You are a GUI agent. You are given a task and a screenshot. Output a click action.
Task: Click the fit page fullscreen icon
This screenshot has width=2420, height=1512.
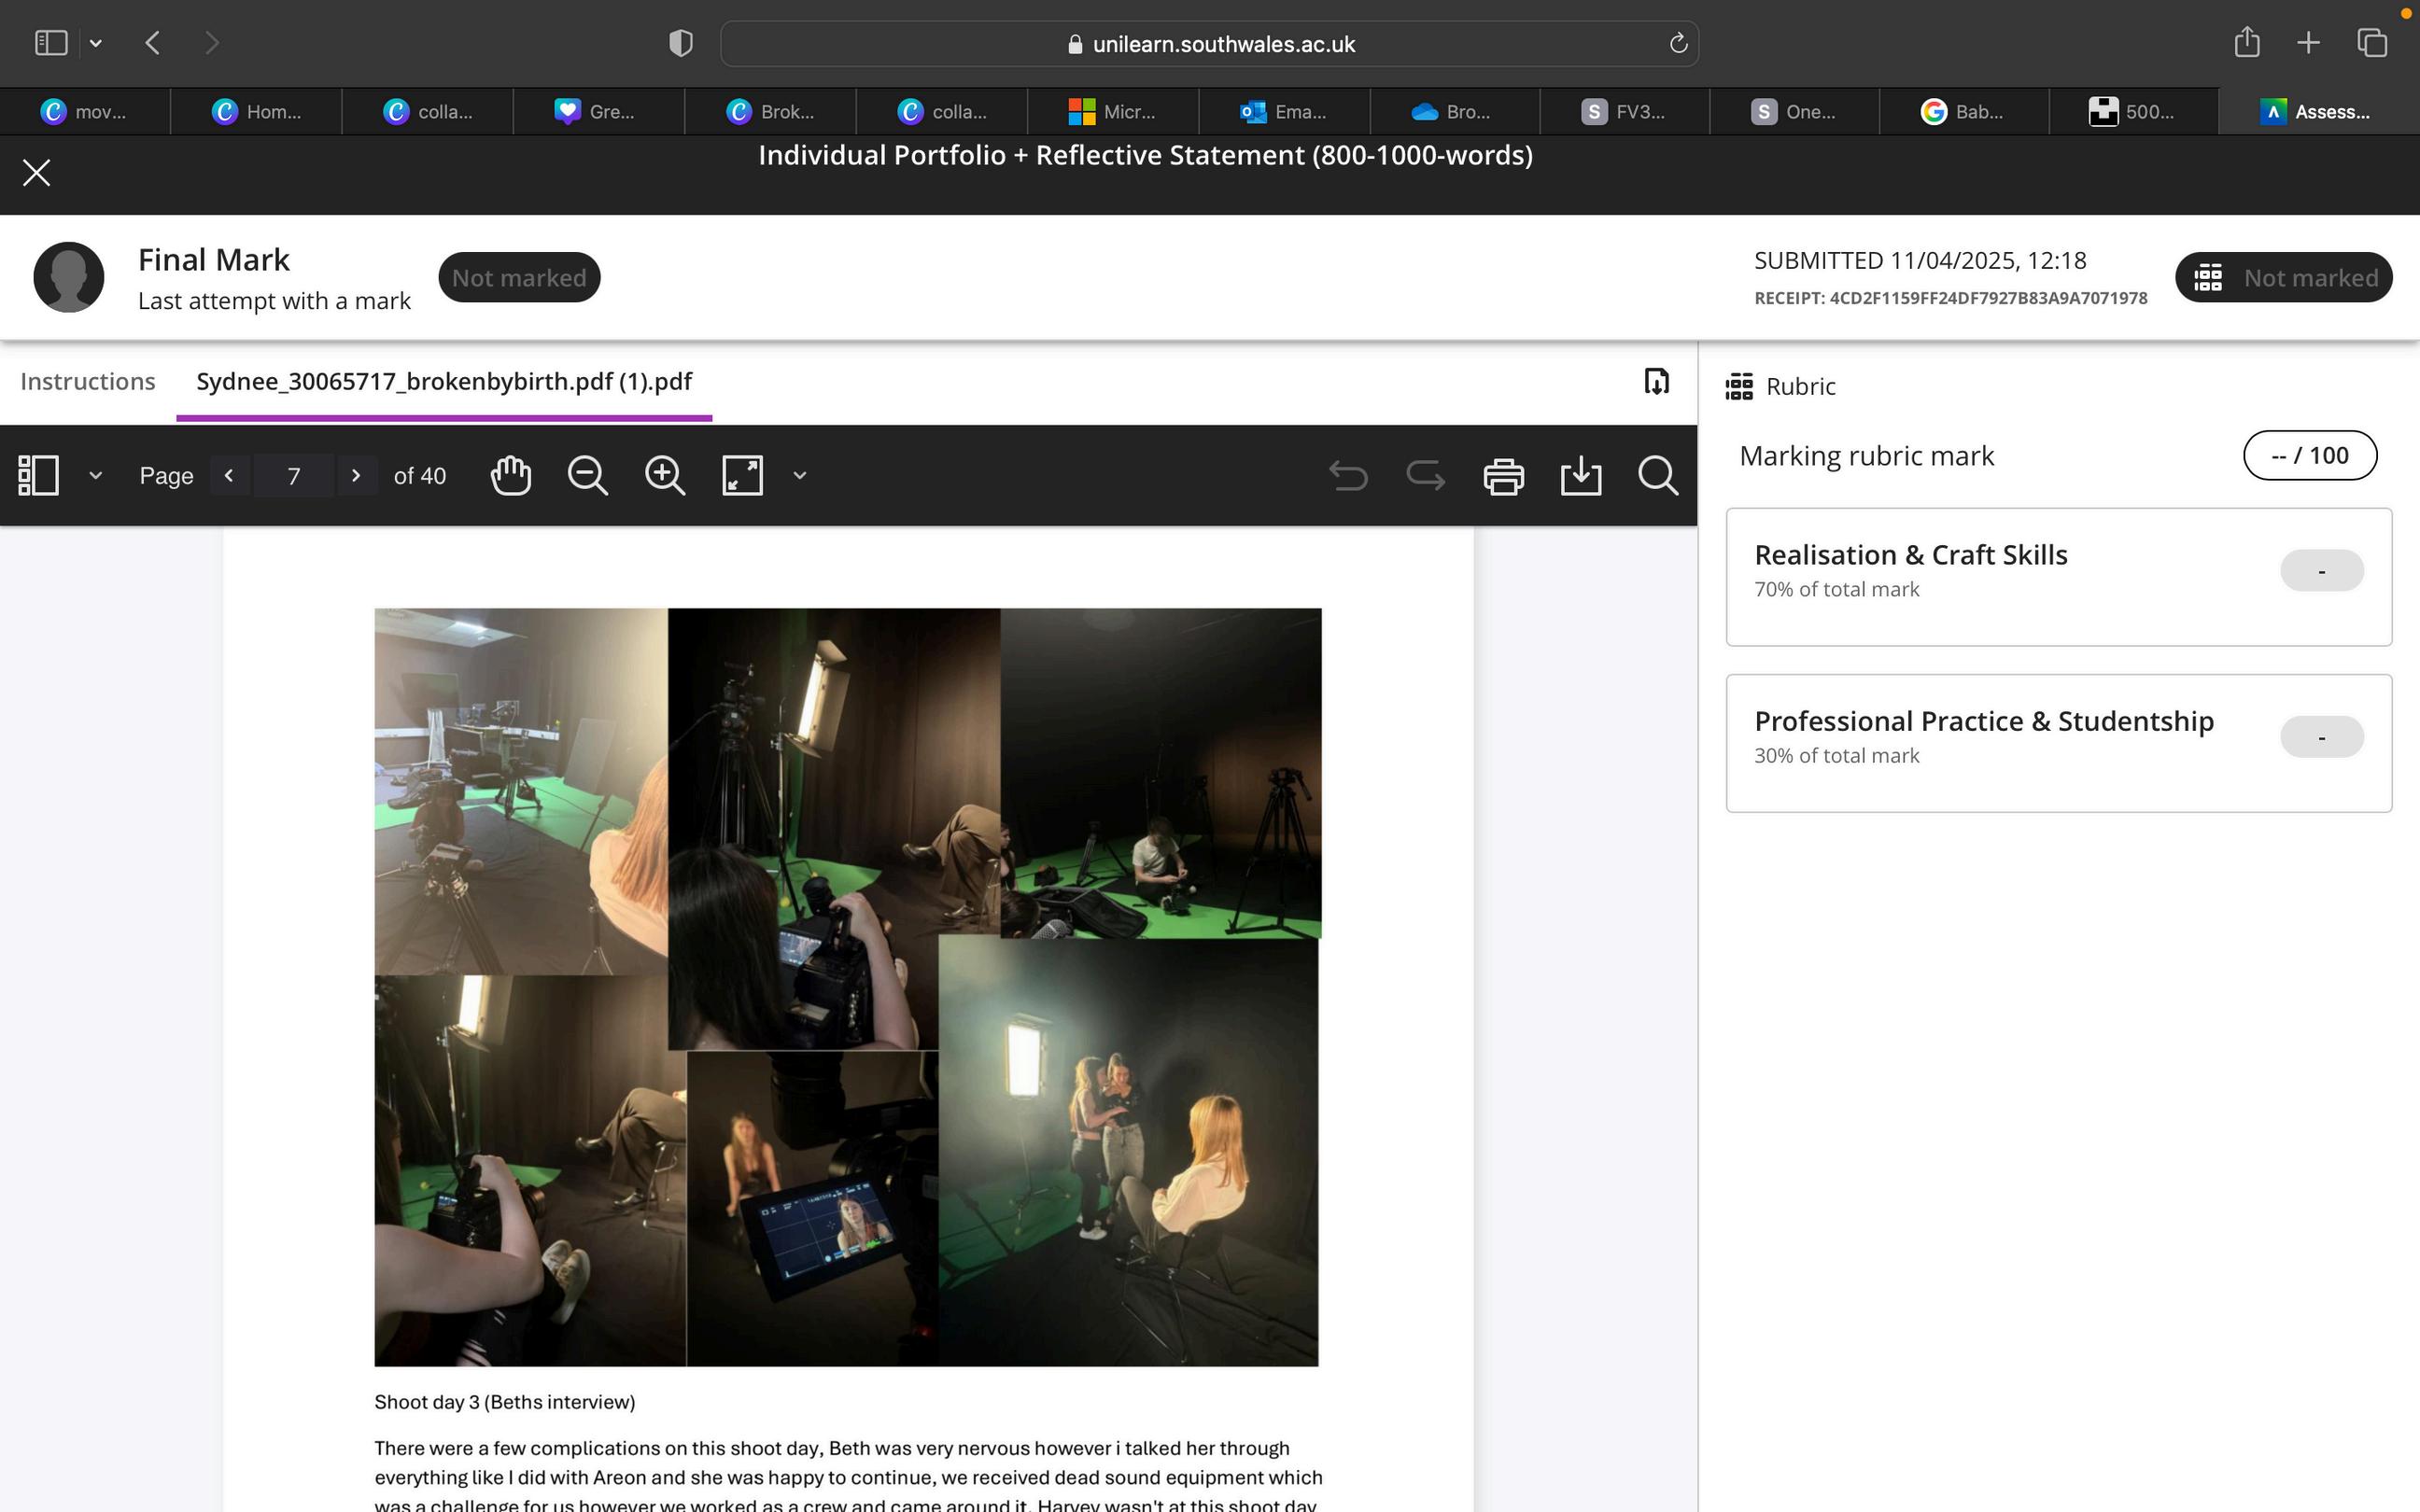pos(742,476)
